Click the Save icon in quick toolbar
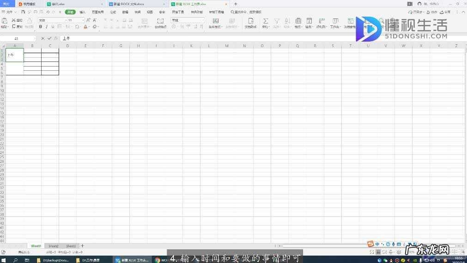Viewport: 467px width, 263px height. point(23,12)
